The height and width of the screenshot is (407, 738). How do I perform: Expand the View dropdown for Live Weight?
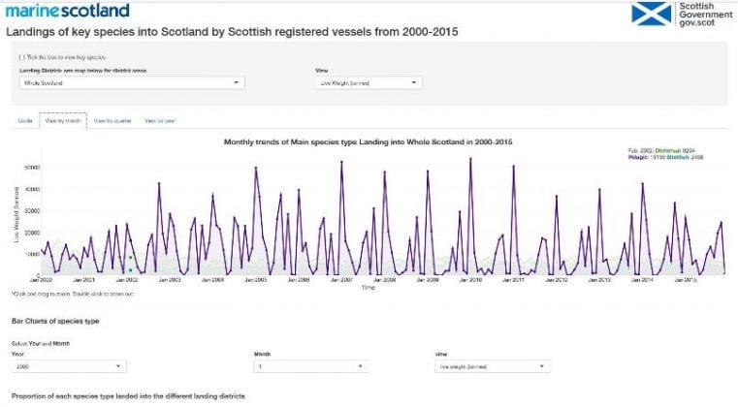[369, 83]
